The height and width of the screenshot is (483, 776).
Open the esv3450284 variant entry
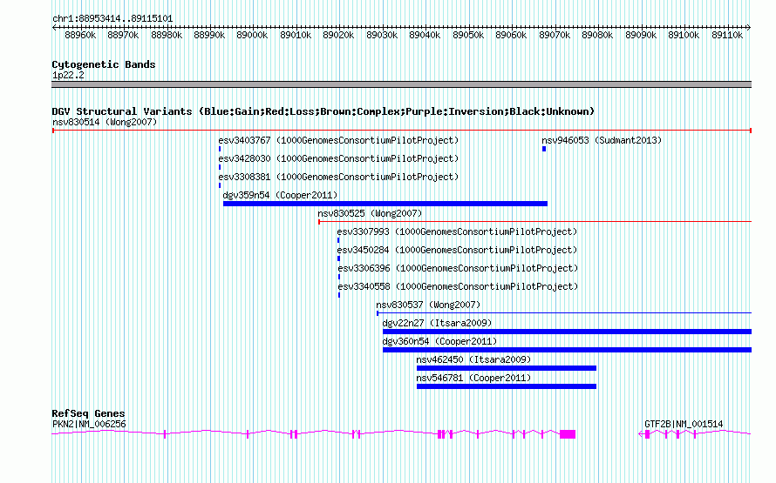[x=457, y=250]
